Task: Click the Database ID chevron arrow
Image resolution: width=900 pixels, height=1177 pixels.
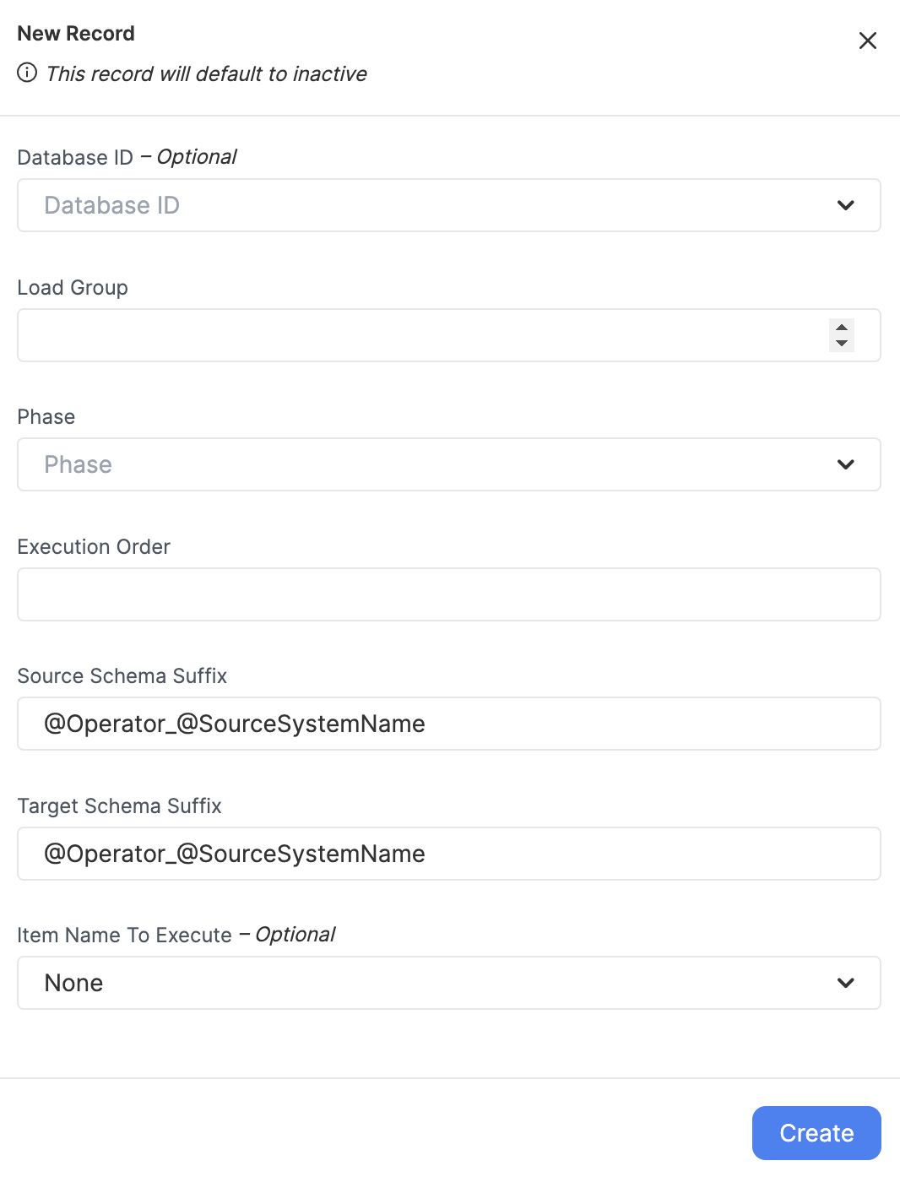Action: (x=845, y=205)
